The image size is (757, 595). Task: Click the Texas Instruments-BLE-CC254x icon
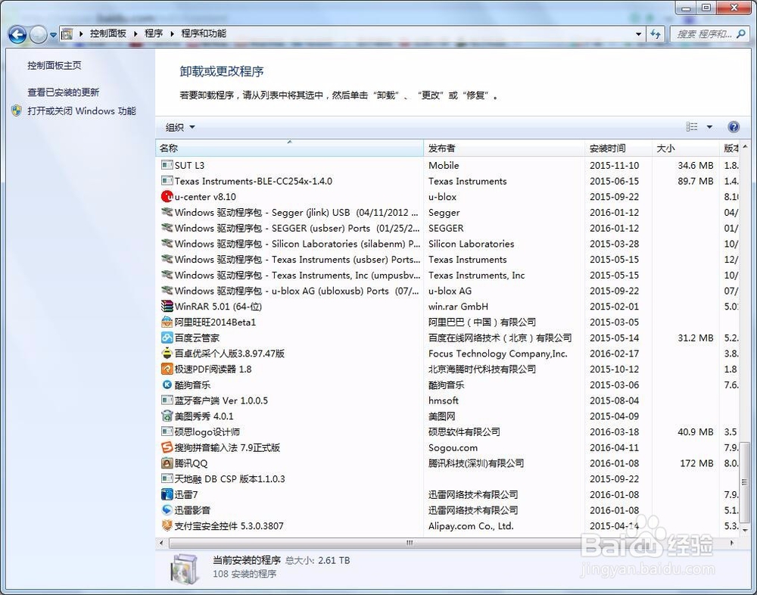click(167, 181)
